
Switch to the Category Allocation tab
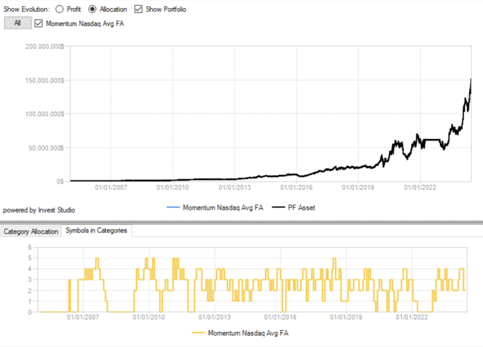pyautogui.click(x=31, y=231)
